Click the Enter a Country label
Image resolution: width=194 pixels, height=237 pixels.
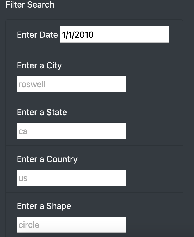click(47, 159)
